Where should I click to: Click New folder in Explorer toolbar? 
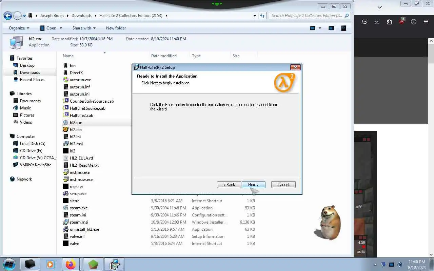116,28
